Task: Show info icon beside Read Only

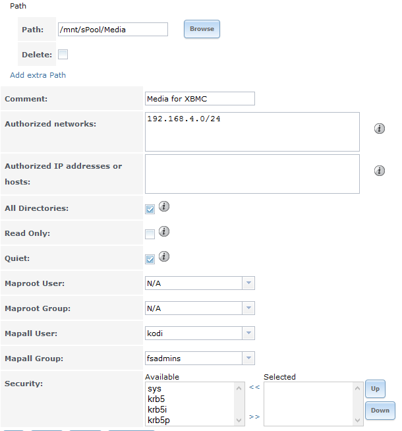Action: 164,231
